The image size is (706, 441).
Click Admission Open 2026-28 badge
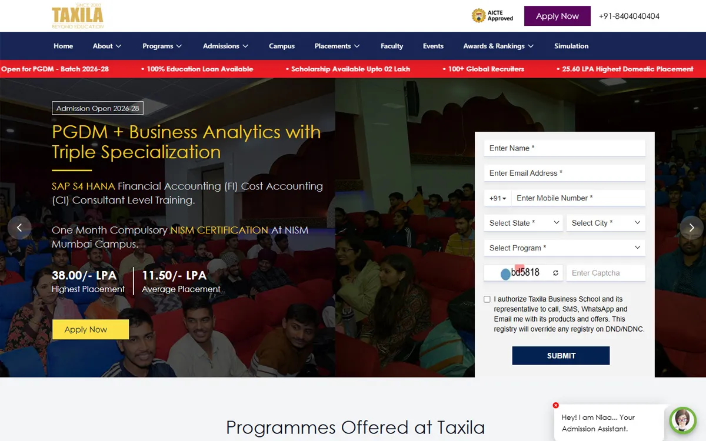pos(98,108)
